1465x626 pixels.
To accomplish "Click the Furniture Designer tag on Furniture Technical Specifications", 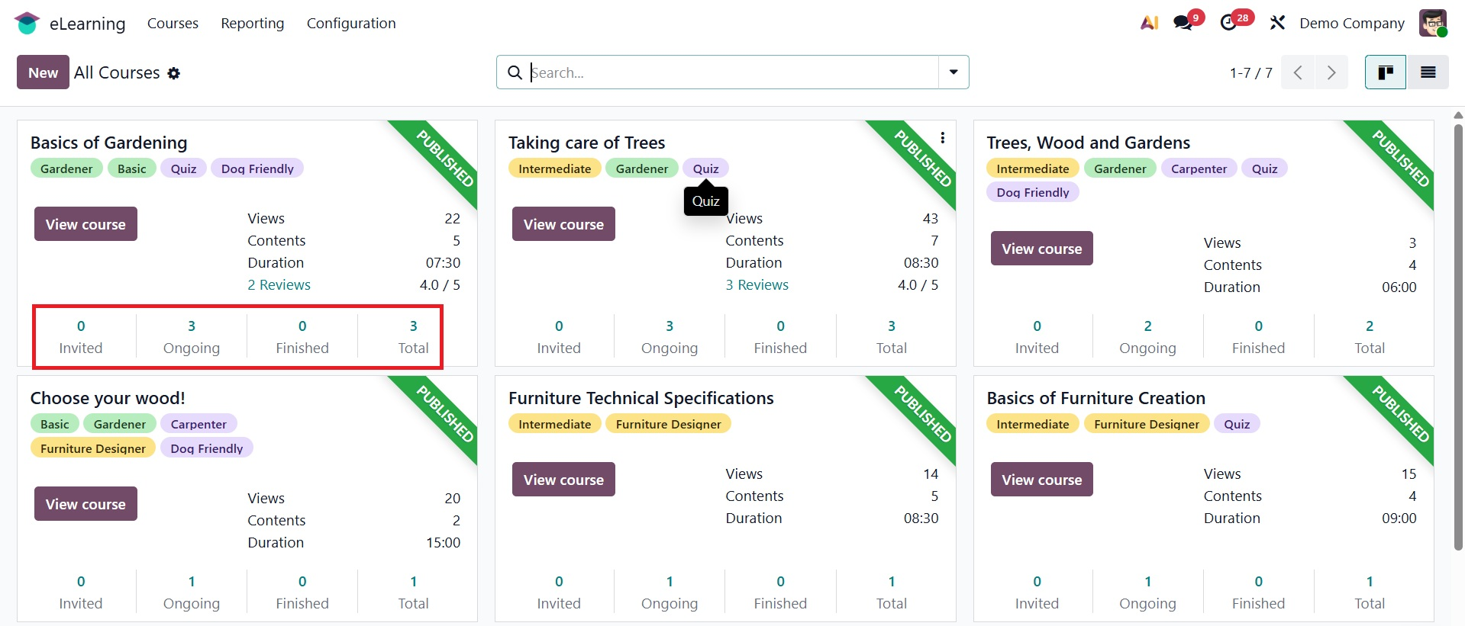I will 668,424.
